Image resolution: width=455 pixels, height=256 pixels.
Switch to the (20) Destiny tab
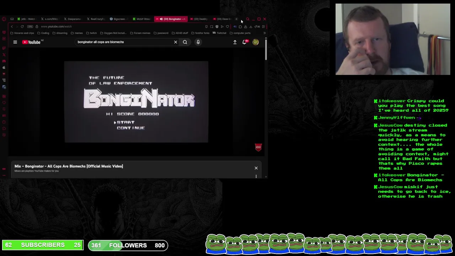pyautogui.click(x=199, y=19)
